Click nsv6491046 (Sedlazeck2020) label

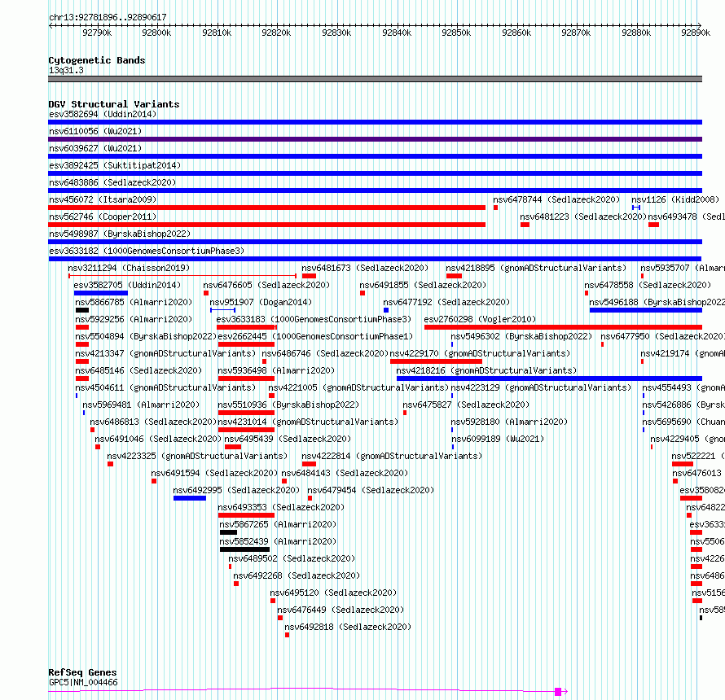pos(158,439)
